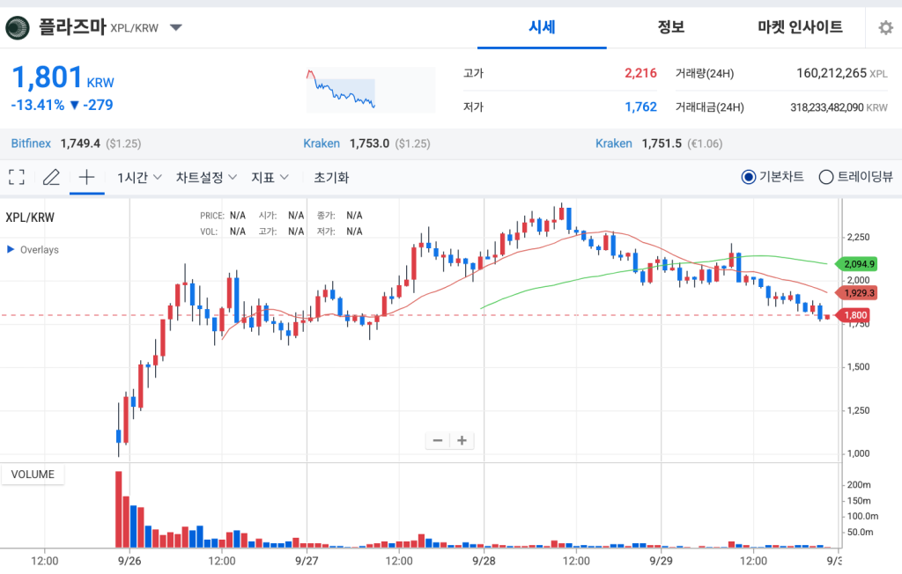Screen dimensions: 902x574
Task: Click the mini price sparkline chart
Action: click(366, 88)
